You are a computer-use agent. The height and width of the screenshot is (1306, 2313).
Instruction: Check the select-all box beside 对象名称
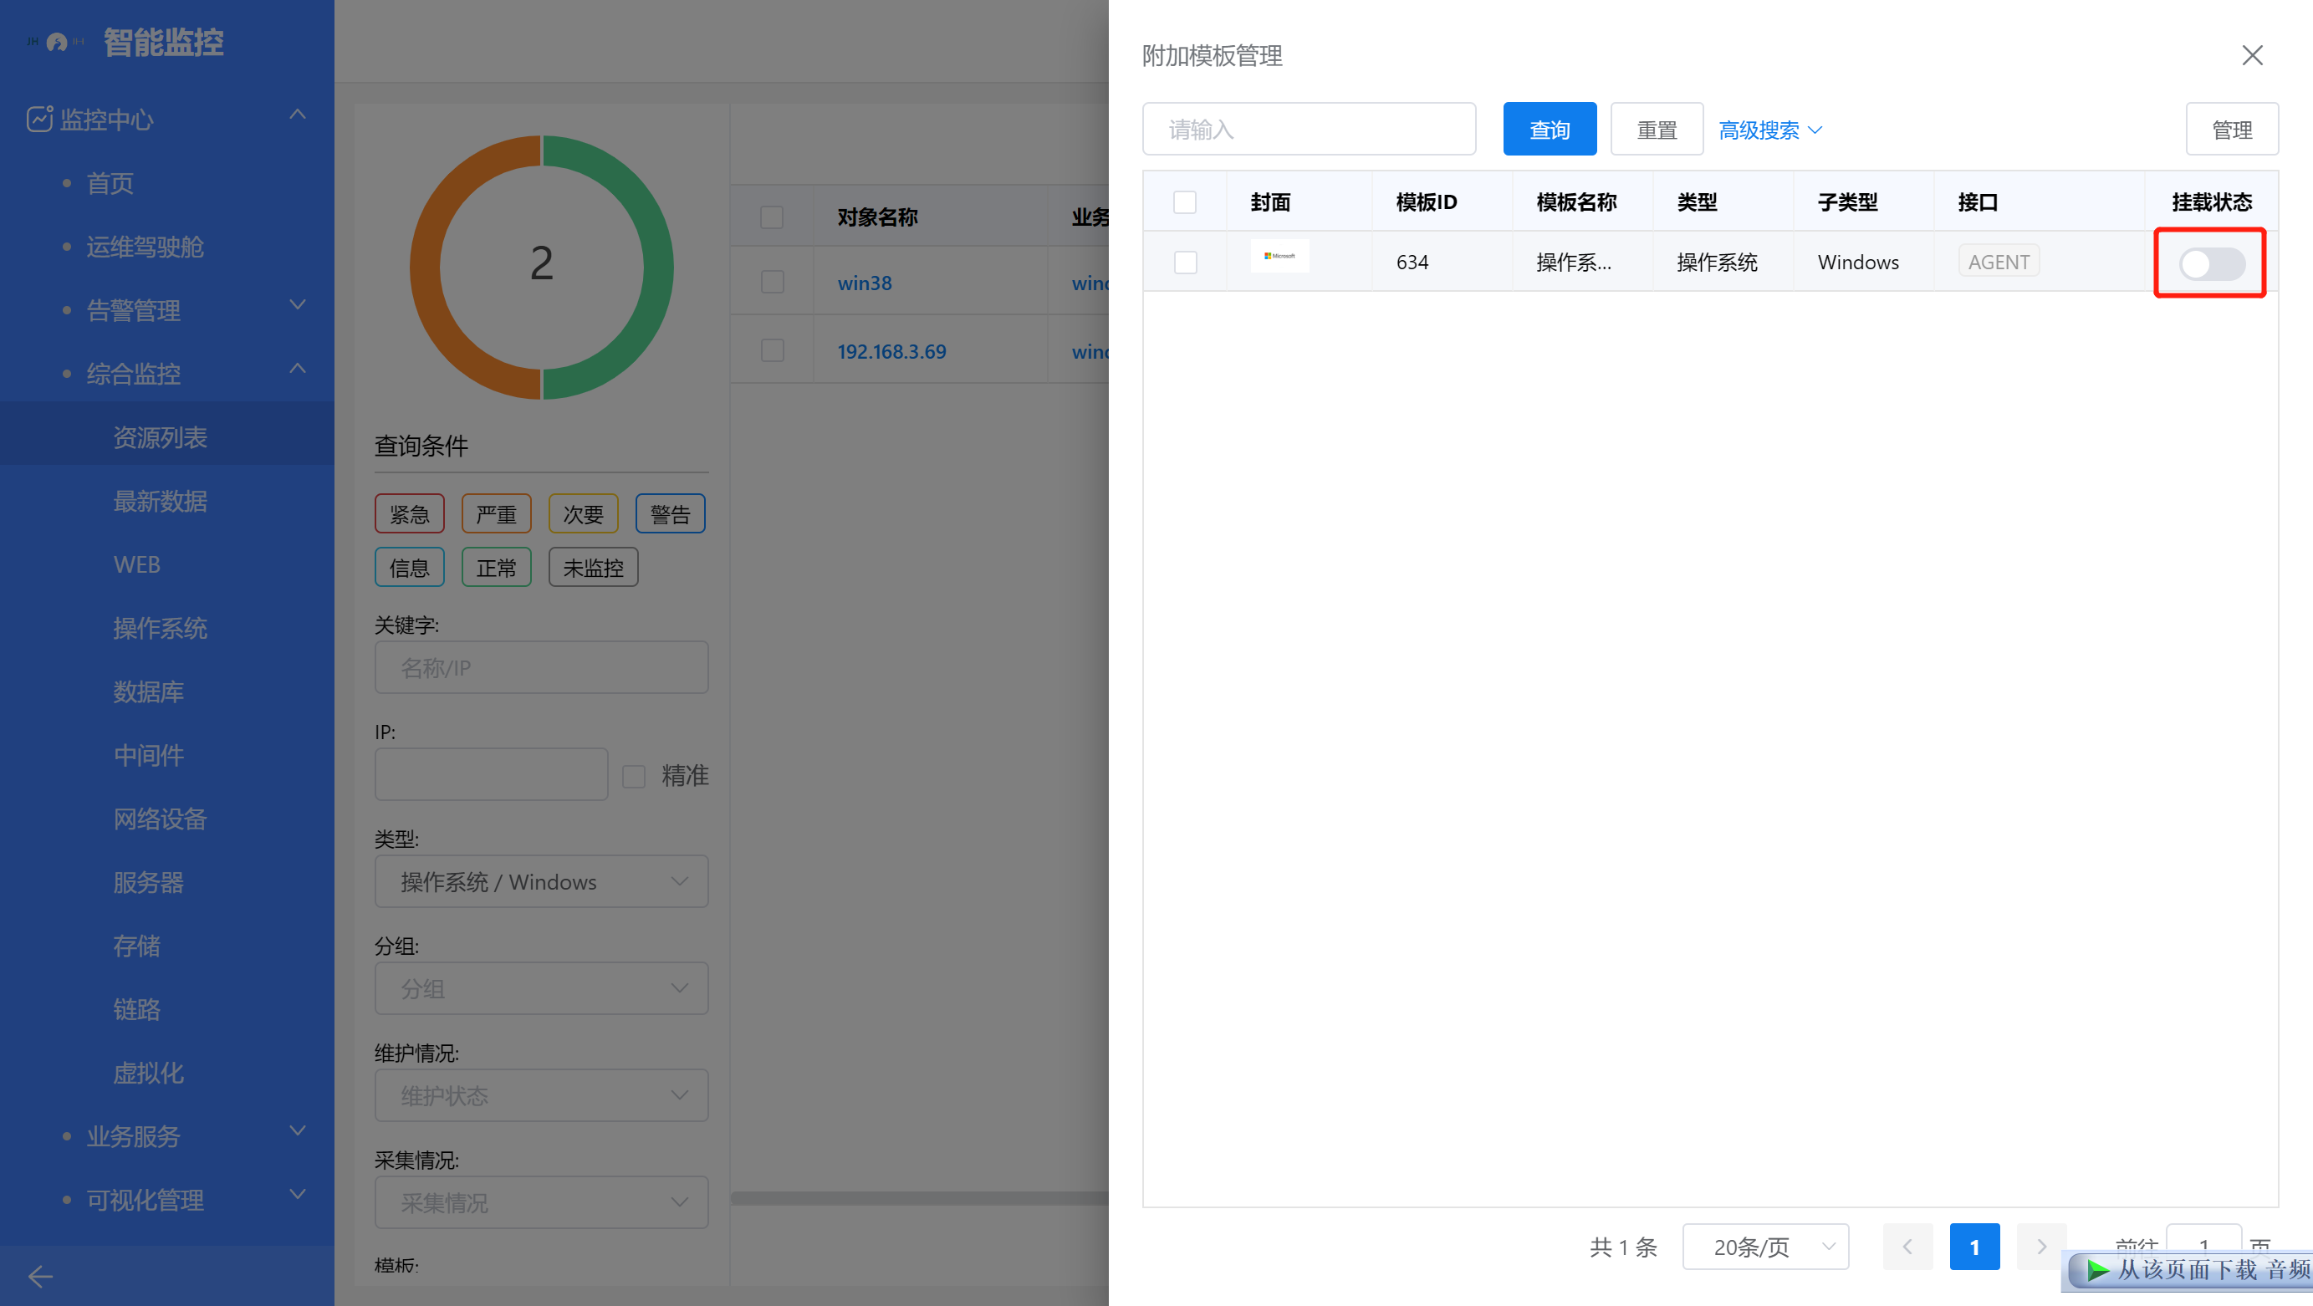pyautogui.click(x=772, y=217)
